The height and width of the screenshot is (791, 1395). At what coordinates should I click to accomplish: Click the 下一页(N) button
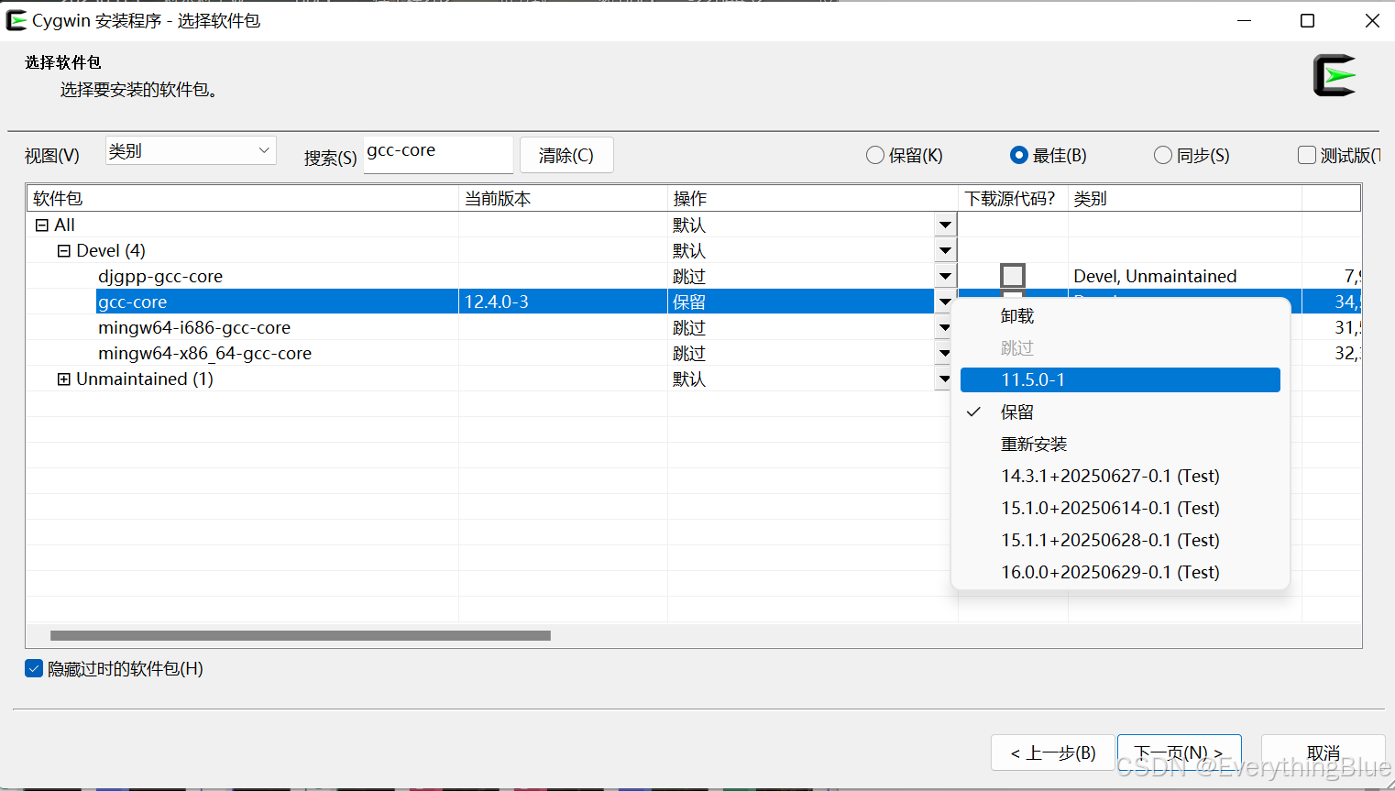(1180, 753)
